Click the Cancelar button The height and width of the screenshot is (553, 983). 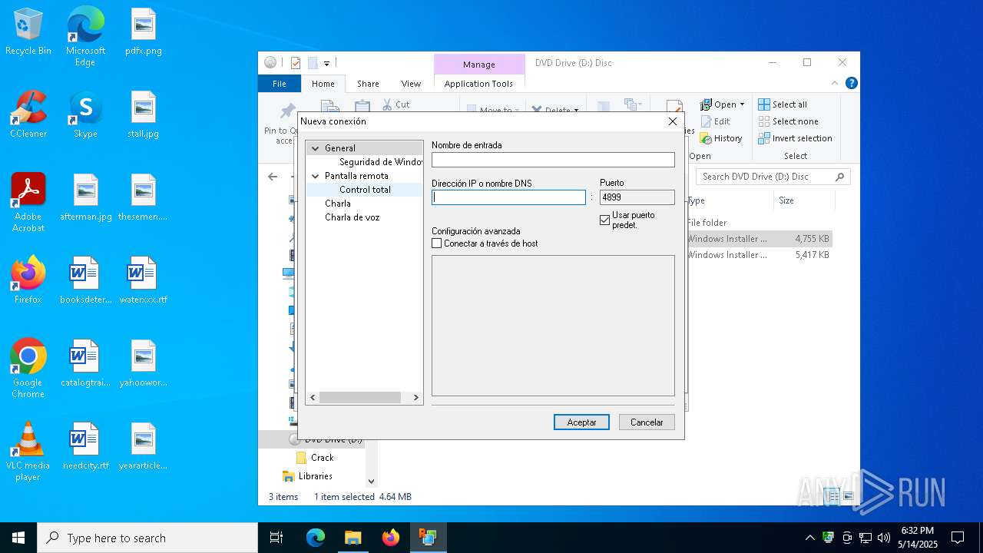647,422
